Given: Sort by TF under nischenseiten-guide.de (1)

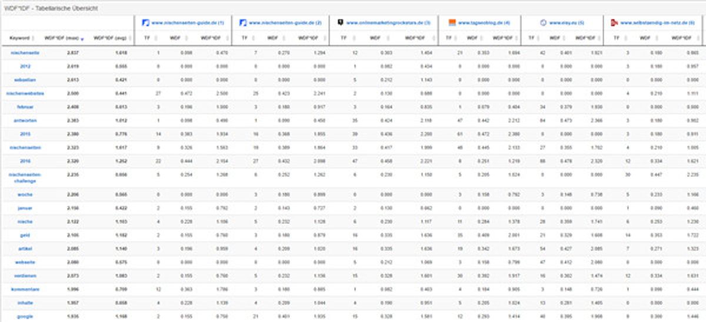Looking at the screenshot, I should pyautogui.click(x=149, y=38).
